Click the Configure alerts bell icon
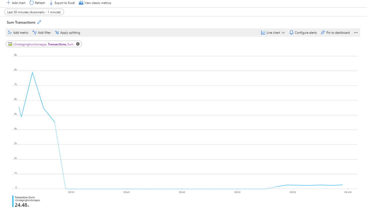367x213 pixels. pos(291,33)
